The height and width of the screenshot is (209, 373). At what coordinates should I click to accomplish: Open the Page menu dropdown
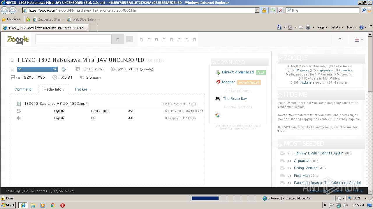[322, 27]
